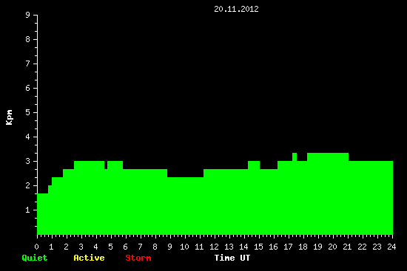Screen dimensions: 407x271
Task: Click the narrow green peak after hour 17
Action: pyautogui.click(x=295, y=157)
